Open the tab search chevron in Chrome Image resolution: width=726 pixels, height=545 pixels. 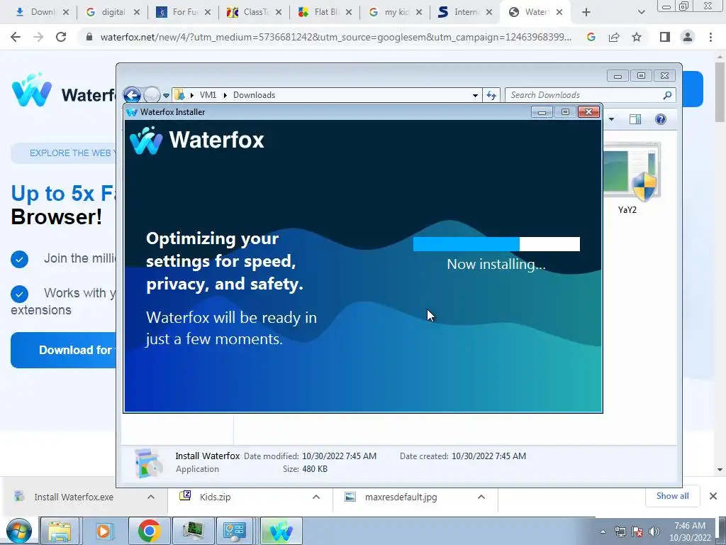click(x=641, y=13)
